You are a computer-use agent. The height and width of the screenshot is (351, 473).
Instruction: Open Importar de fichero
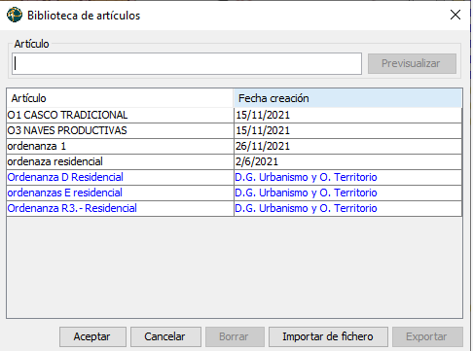(328, 336)
